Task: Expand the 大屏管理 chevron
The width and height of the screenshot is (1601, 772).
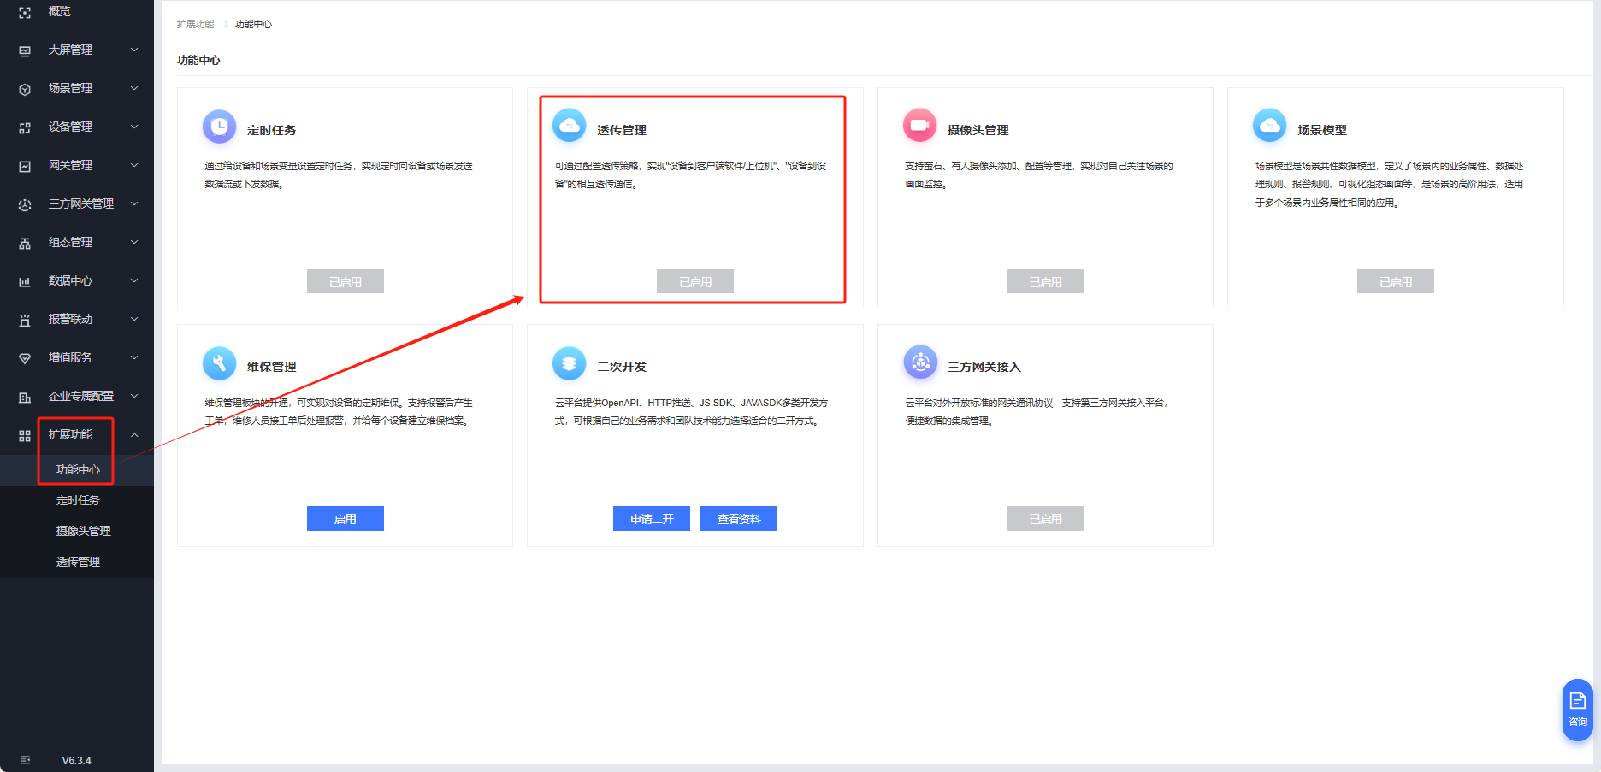Action: click(x=134, y=50)
